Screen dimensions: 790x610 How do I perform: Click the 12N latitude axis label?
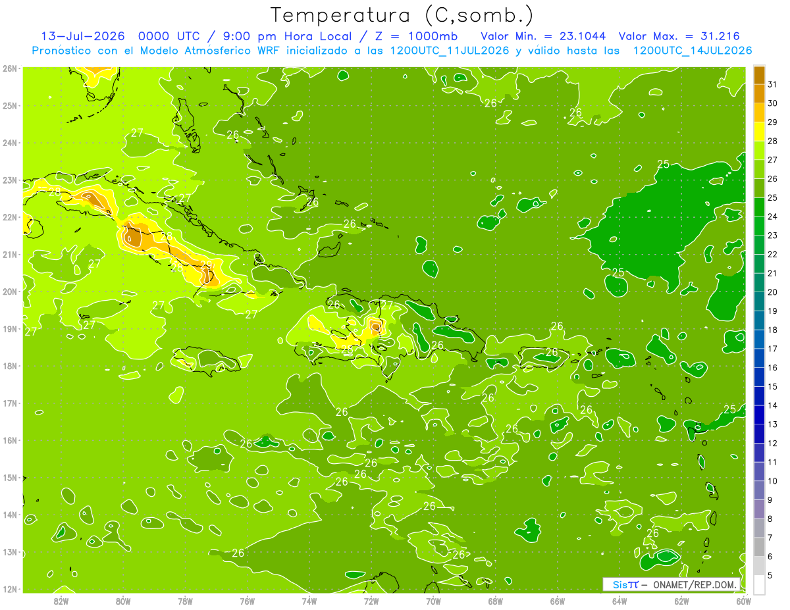coord(10,589)
